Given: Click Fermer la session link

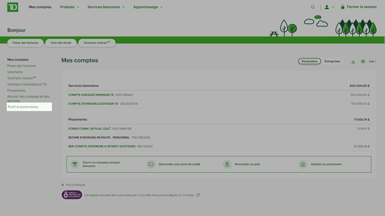Looking at the screenshot, I should (362, 7).
